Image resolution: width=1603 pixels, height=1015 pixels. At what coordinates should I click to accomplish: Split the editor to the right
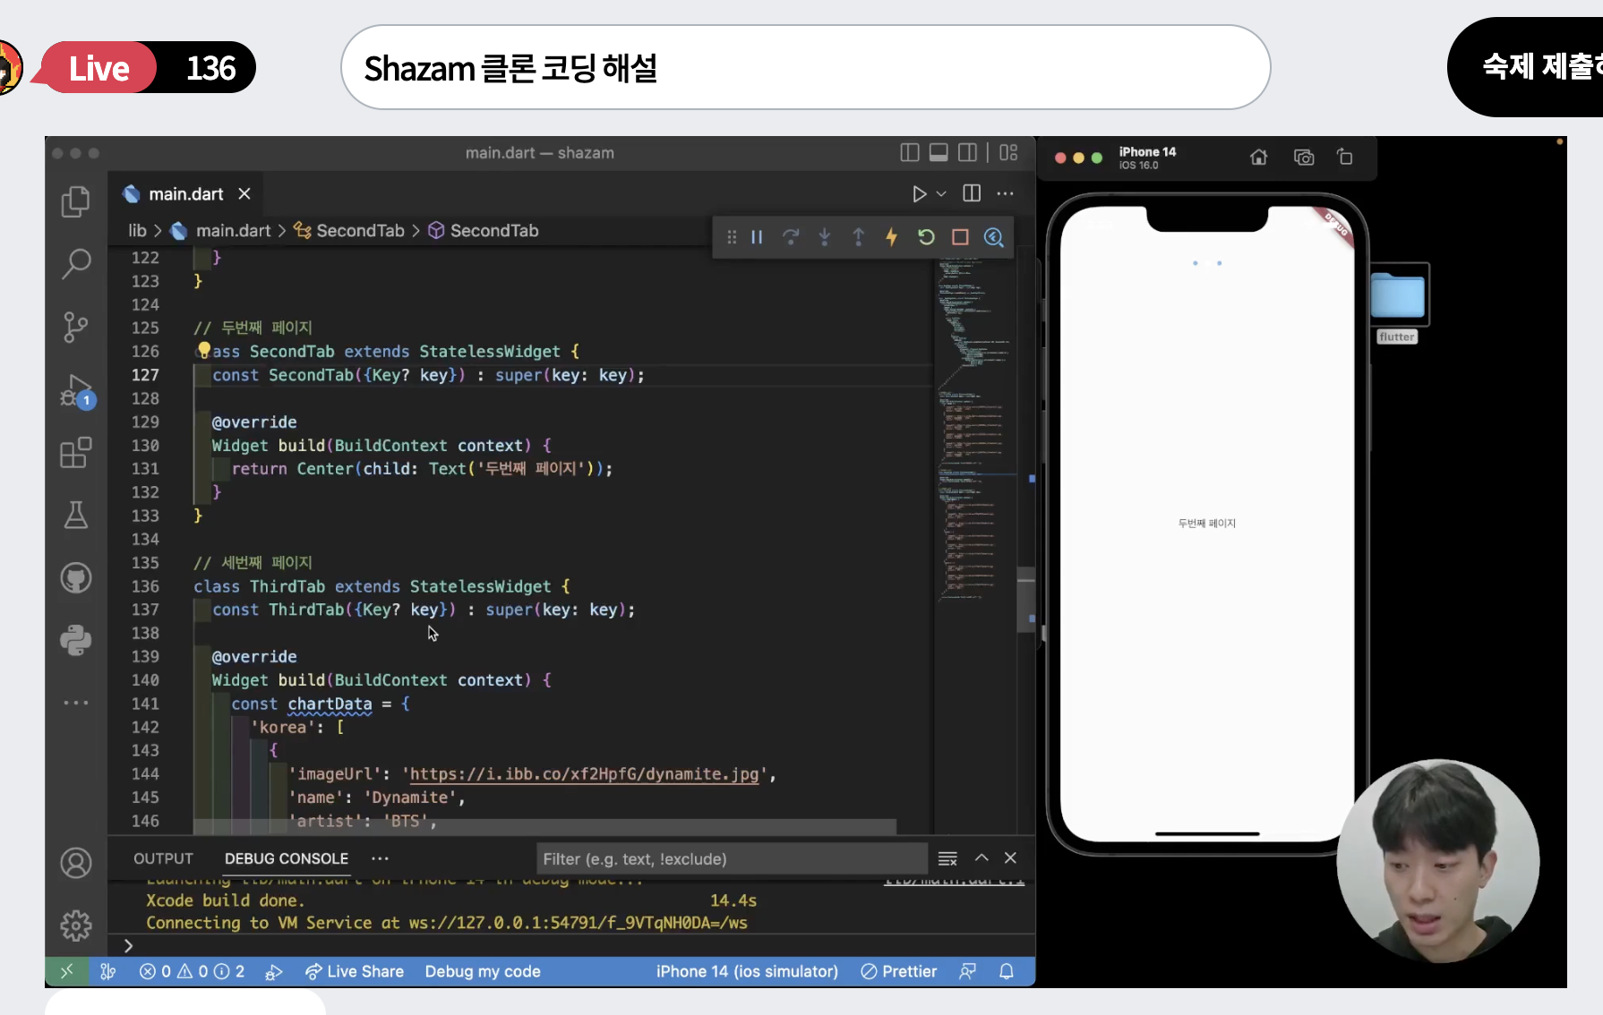coord(972,193)
